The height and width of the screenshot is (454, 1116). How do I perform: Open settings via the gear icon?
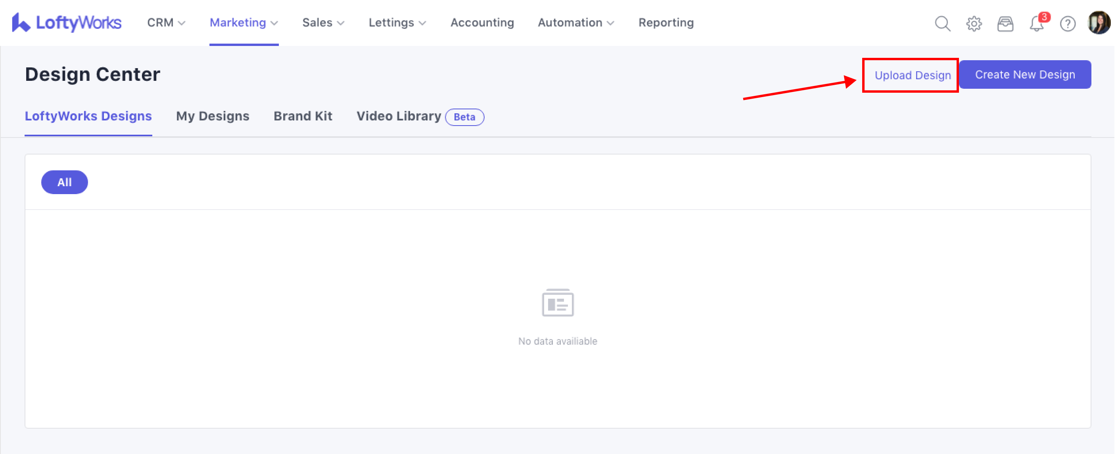click(974, 23)
